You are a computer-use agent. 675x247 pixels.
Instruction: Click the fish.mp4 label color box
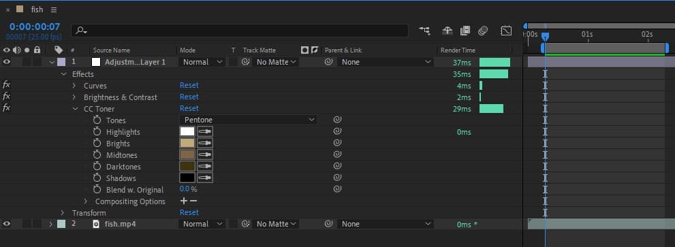point(61,224)
